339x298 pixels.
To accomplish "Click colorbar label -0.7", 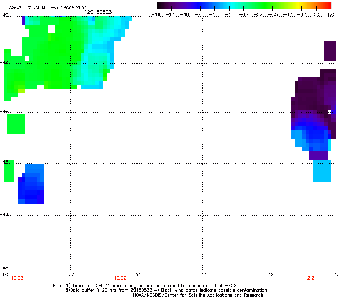I will coord(244,15).
